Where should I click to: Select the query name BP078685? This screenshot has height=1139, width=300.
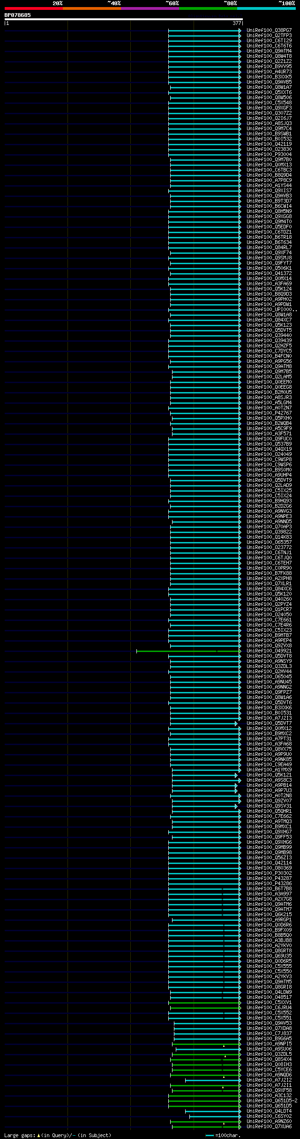click(x=18, y=15)
